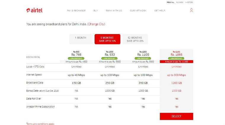Open the Bank With Us menu

click(114, 11)
